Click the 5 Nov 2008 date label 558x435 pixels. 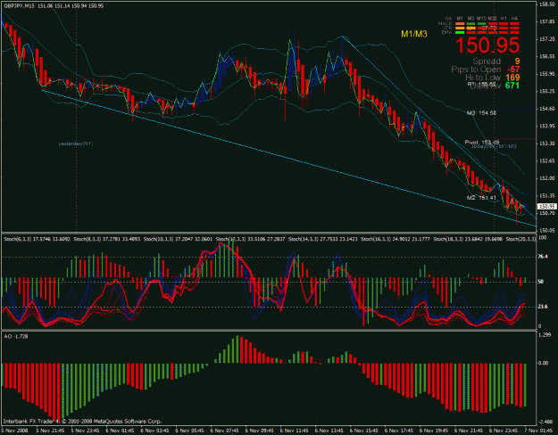14,431
